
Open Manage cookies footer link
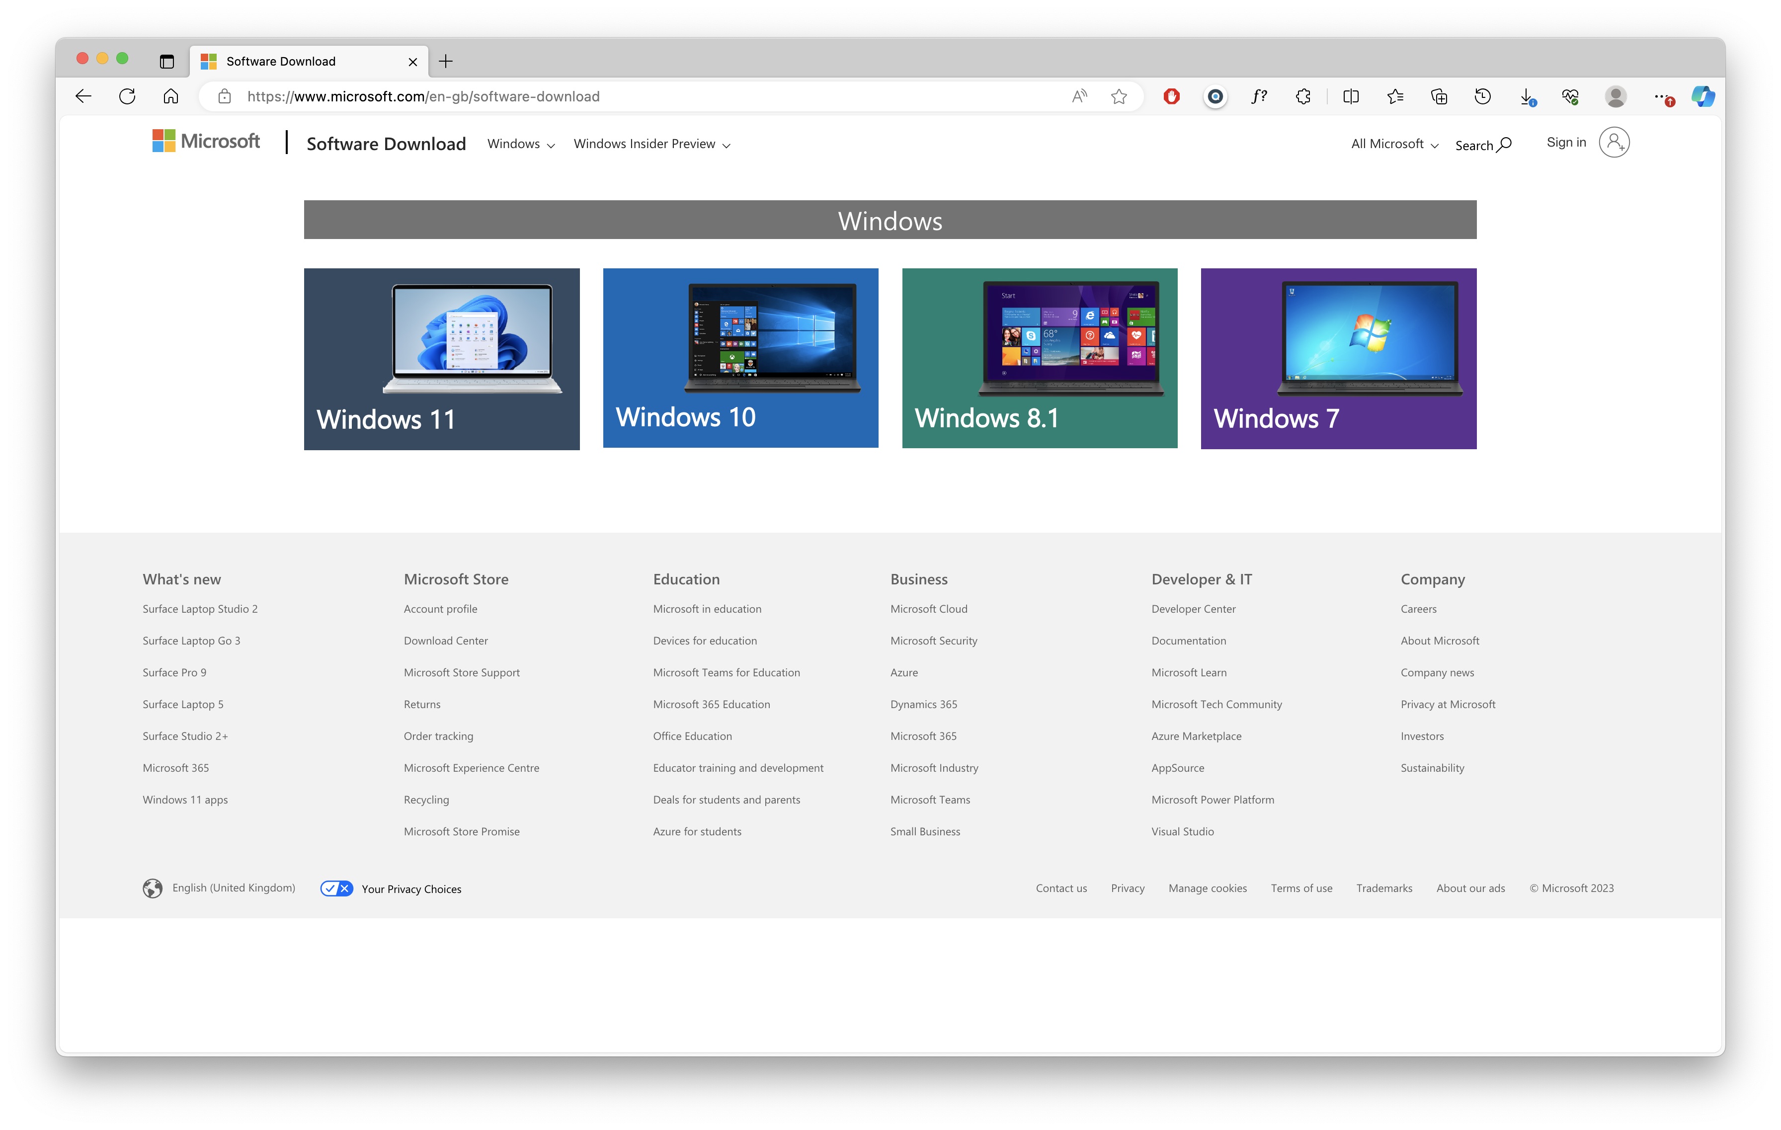(1207, 888)
